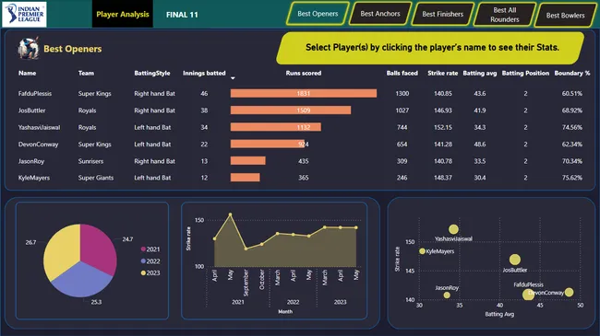This screenshot has width=600, height=336.
Task: Click the May 2021 peak point on line chart
Action: coord(230,214)
